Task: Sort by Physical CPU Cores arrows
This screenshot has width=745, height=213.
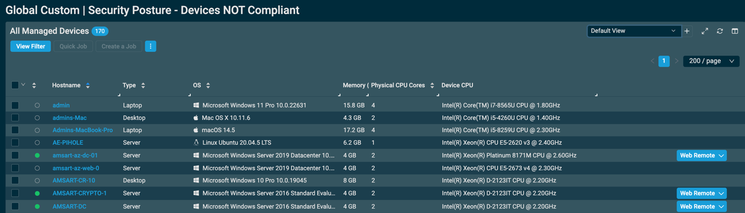Action: click(x=432, y=86)
